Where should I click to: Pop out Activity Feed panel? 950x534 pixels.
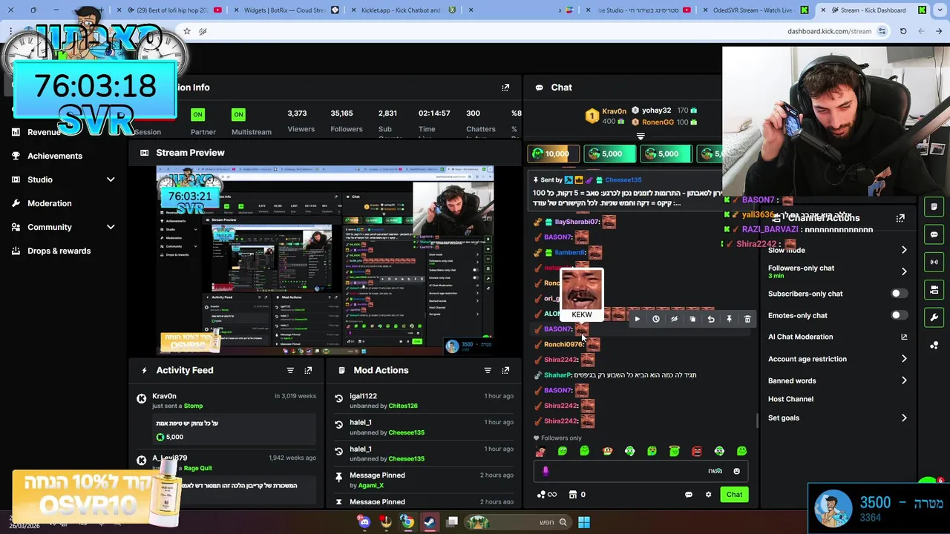pos(308,370)
